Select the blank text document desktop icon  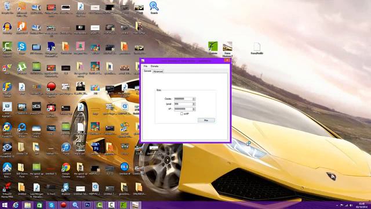257,48
